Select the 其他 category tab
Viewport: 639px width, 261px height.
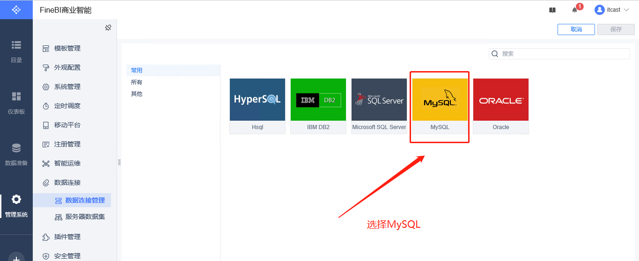173,94
